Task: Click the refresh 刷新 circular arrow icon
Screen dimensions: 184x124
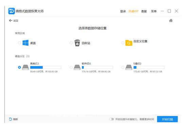Action: click(11, 119)
